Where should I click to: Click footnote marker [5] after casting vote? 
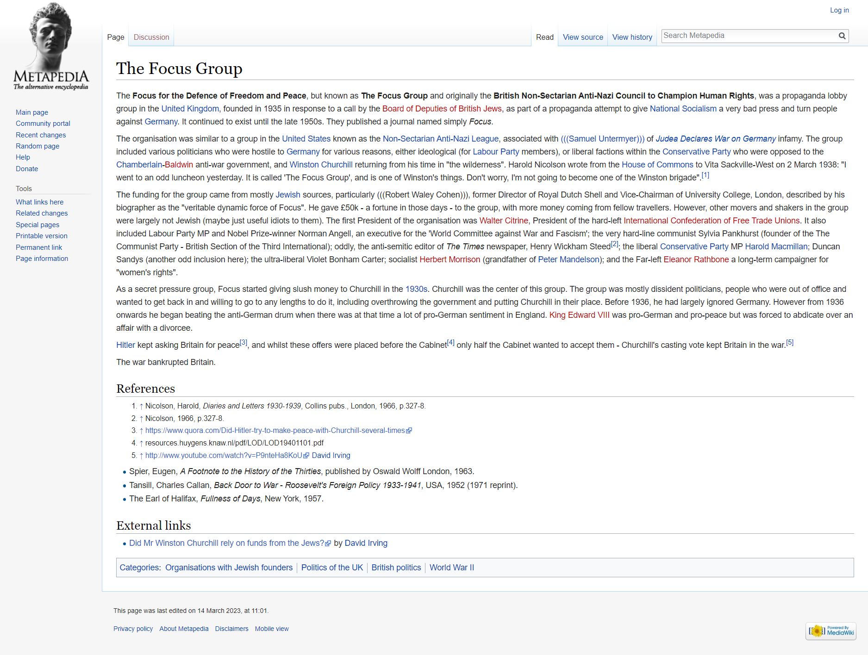click(789, 343)
